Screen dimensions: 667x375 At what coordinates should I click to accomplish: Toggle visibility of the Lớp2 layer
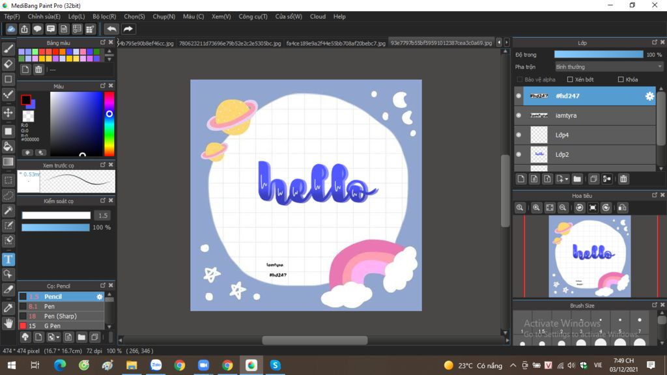coord(518,154)
